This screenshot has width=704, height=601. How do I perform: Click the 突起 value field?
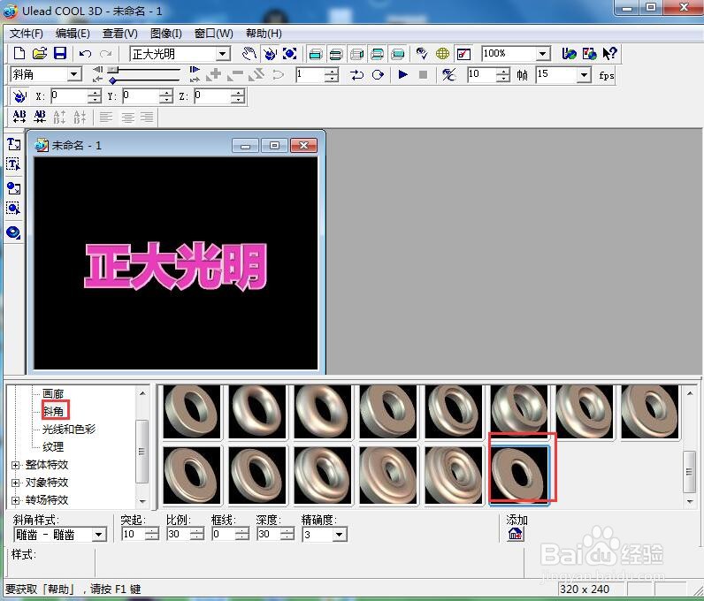134,534
